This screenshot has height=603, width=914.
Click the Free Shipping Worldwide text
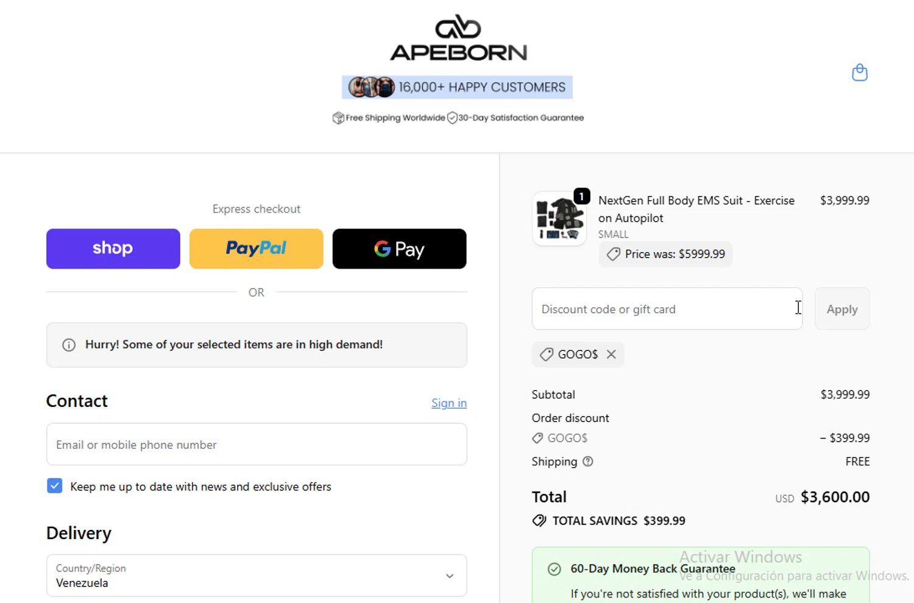[395, 118]
